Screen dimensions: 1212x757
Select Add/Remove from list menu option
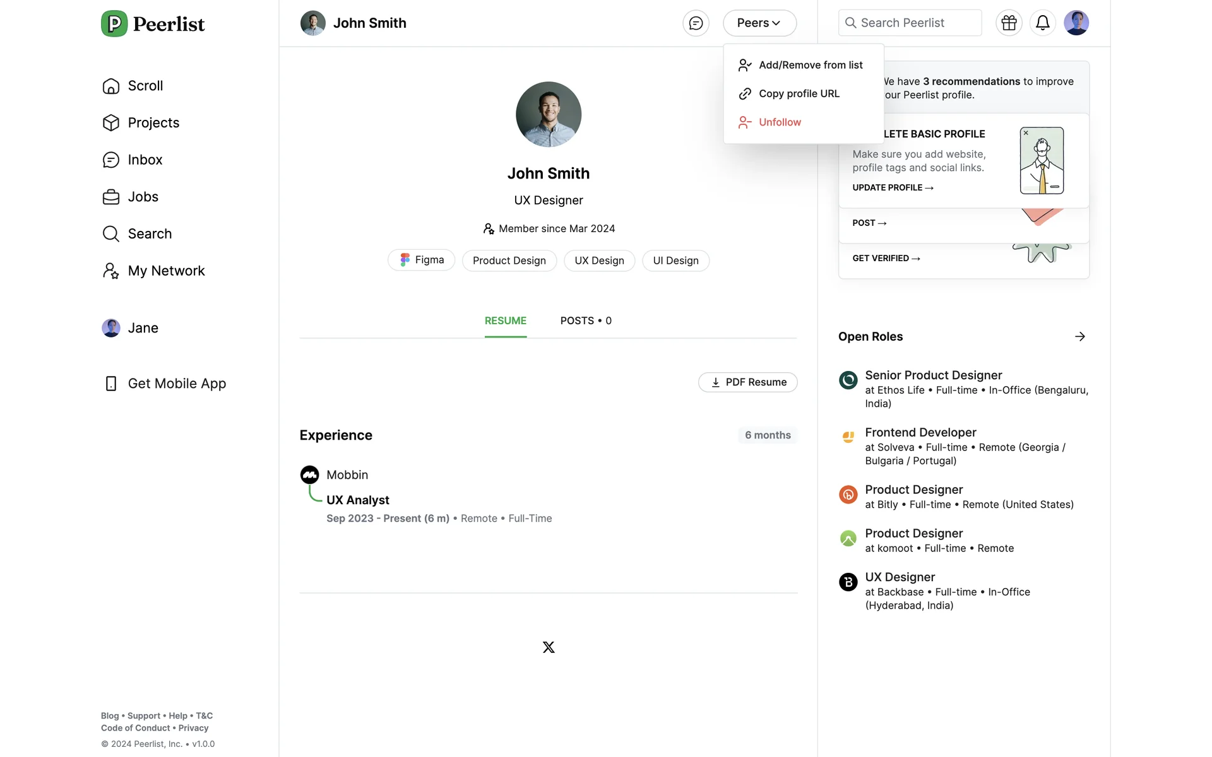click(810, 65)
